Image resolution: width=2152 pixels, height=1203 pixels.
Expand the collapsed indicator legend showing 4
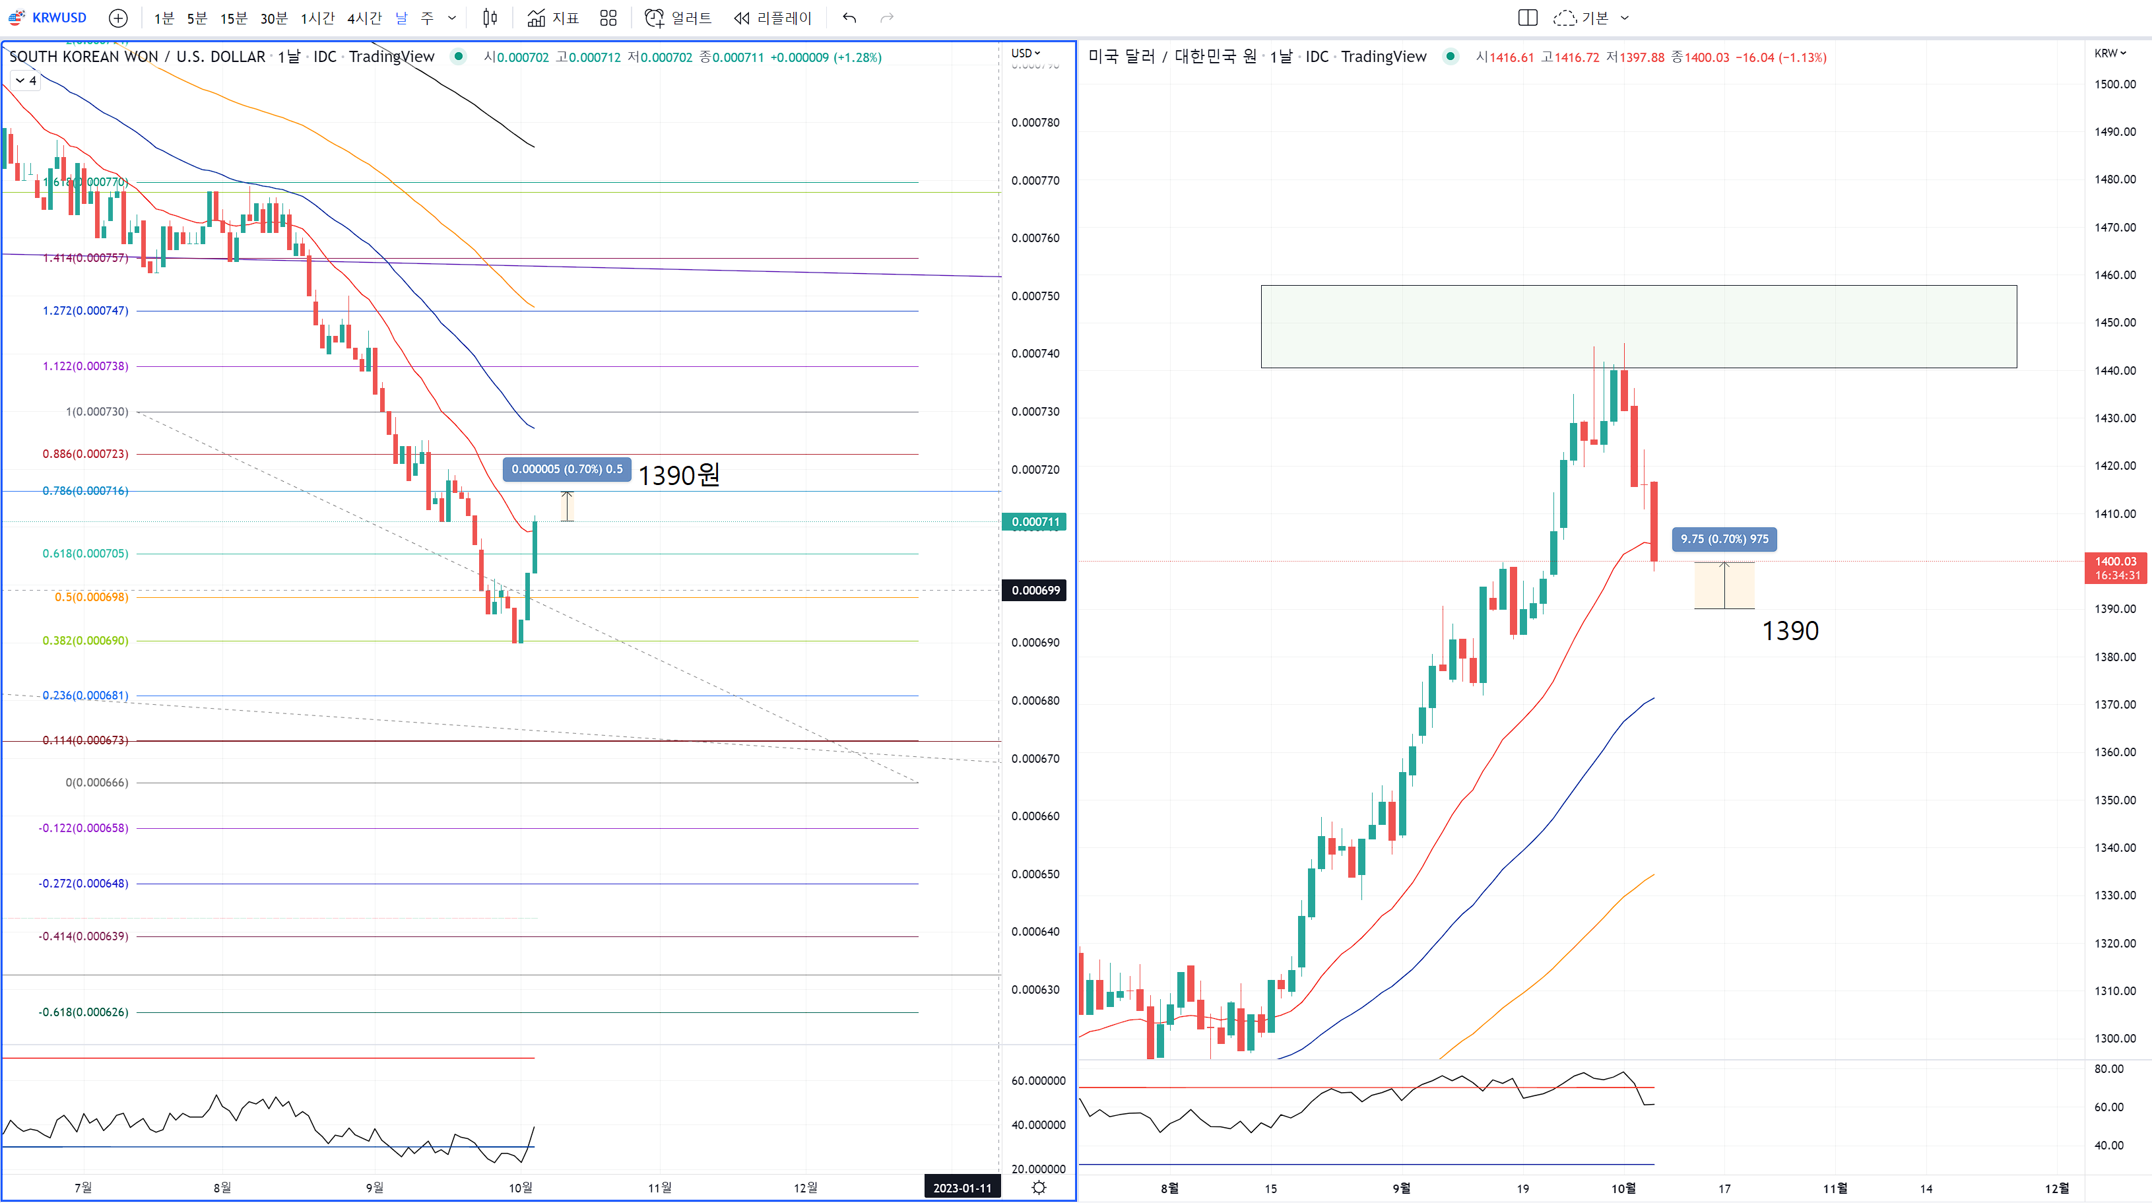(x=25, y=81)
